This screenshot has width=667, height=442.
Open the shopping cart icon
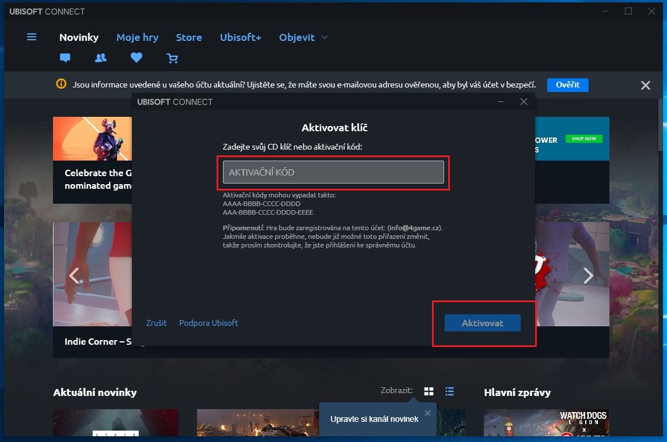pyautogui.click(x=172, y=58)
